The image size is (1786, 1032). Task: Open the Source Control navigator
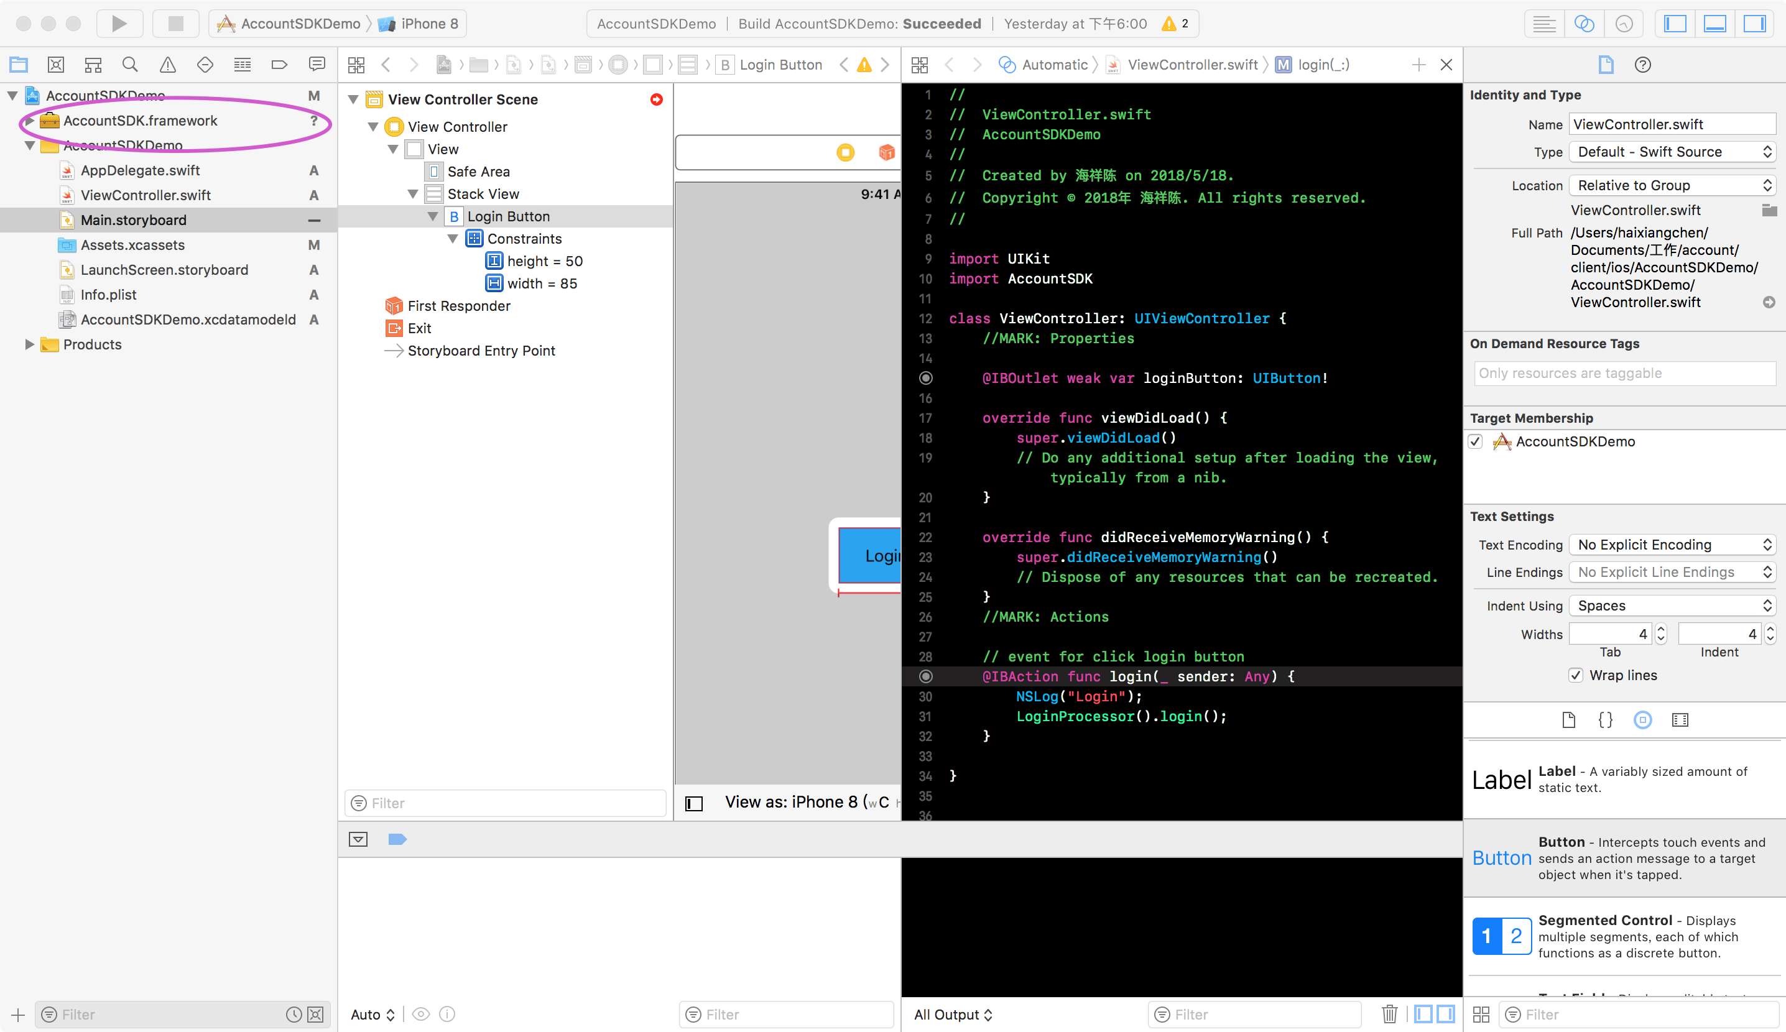pos(56,65)
